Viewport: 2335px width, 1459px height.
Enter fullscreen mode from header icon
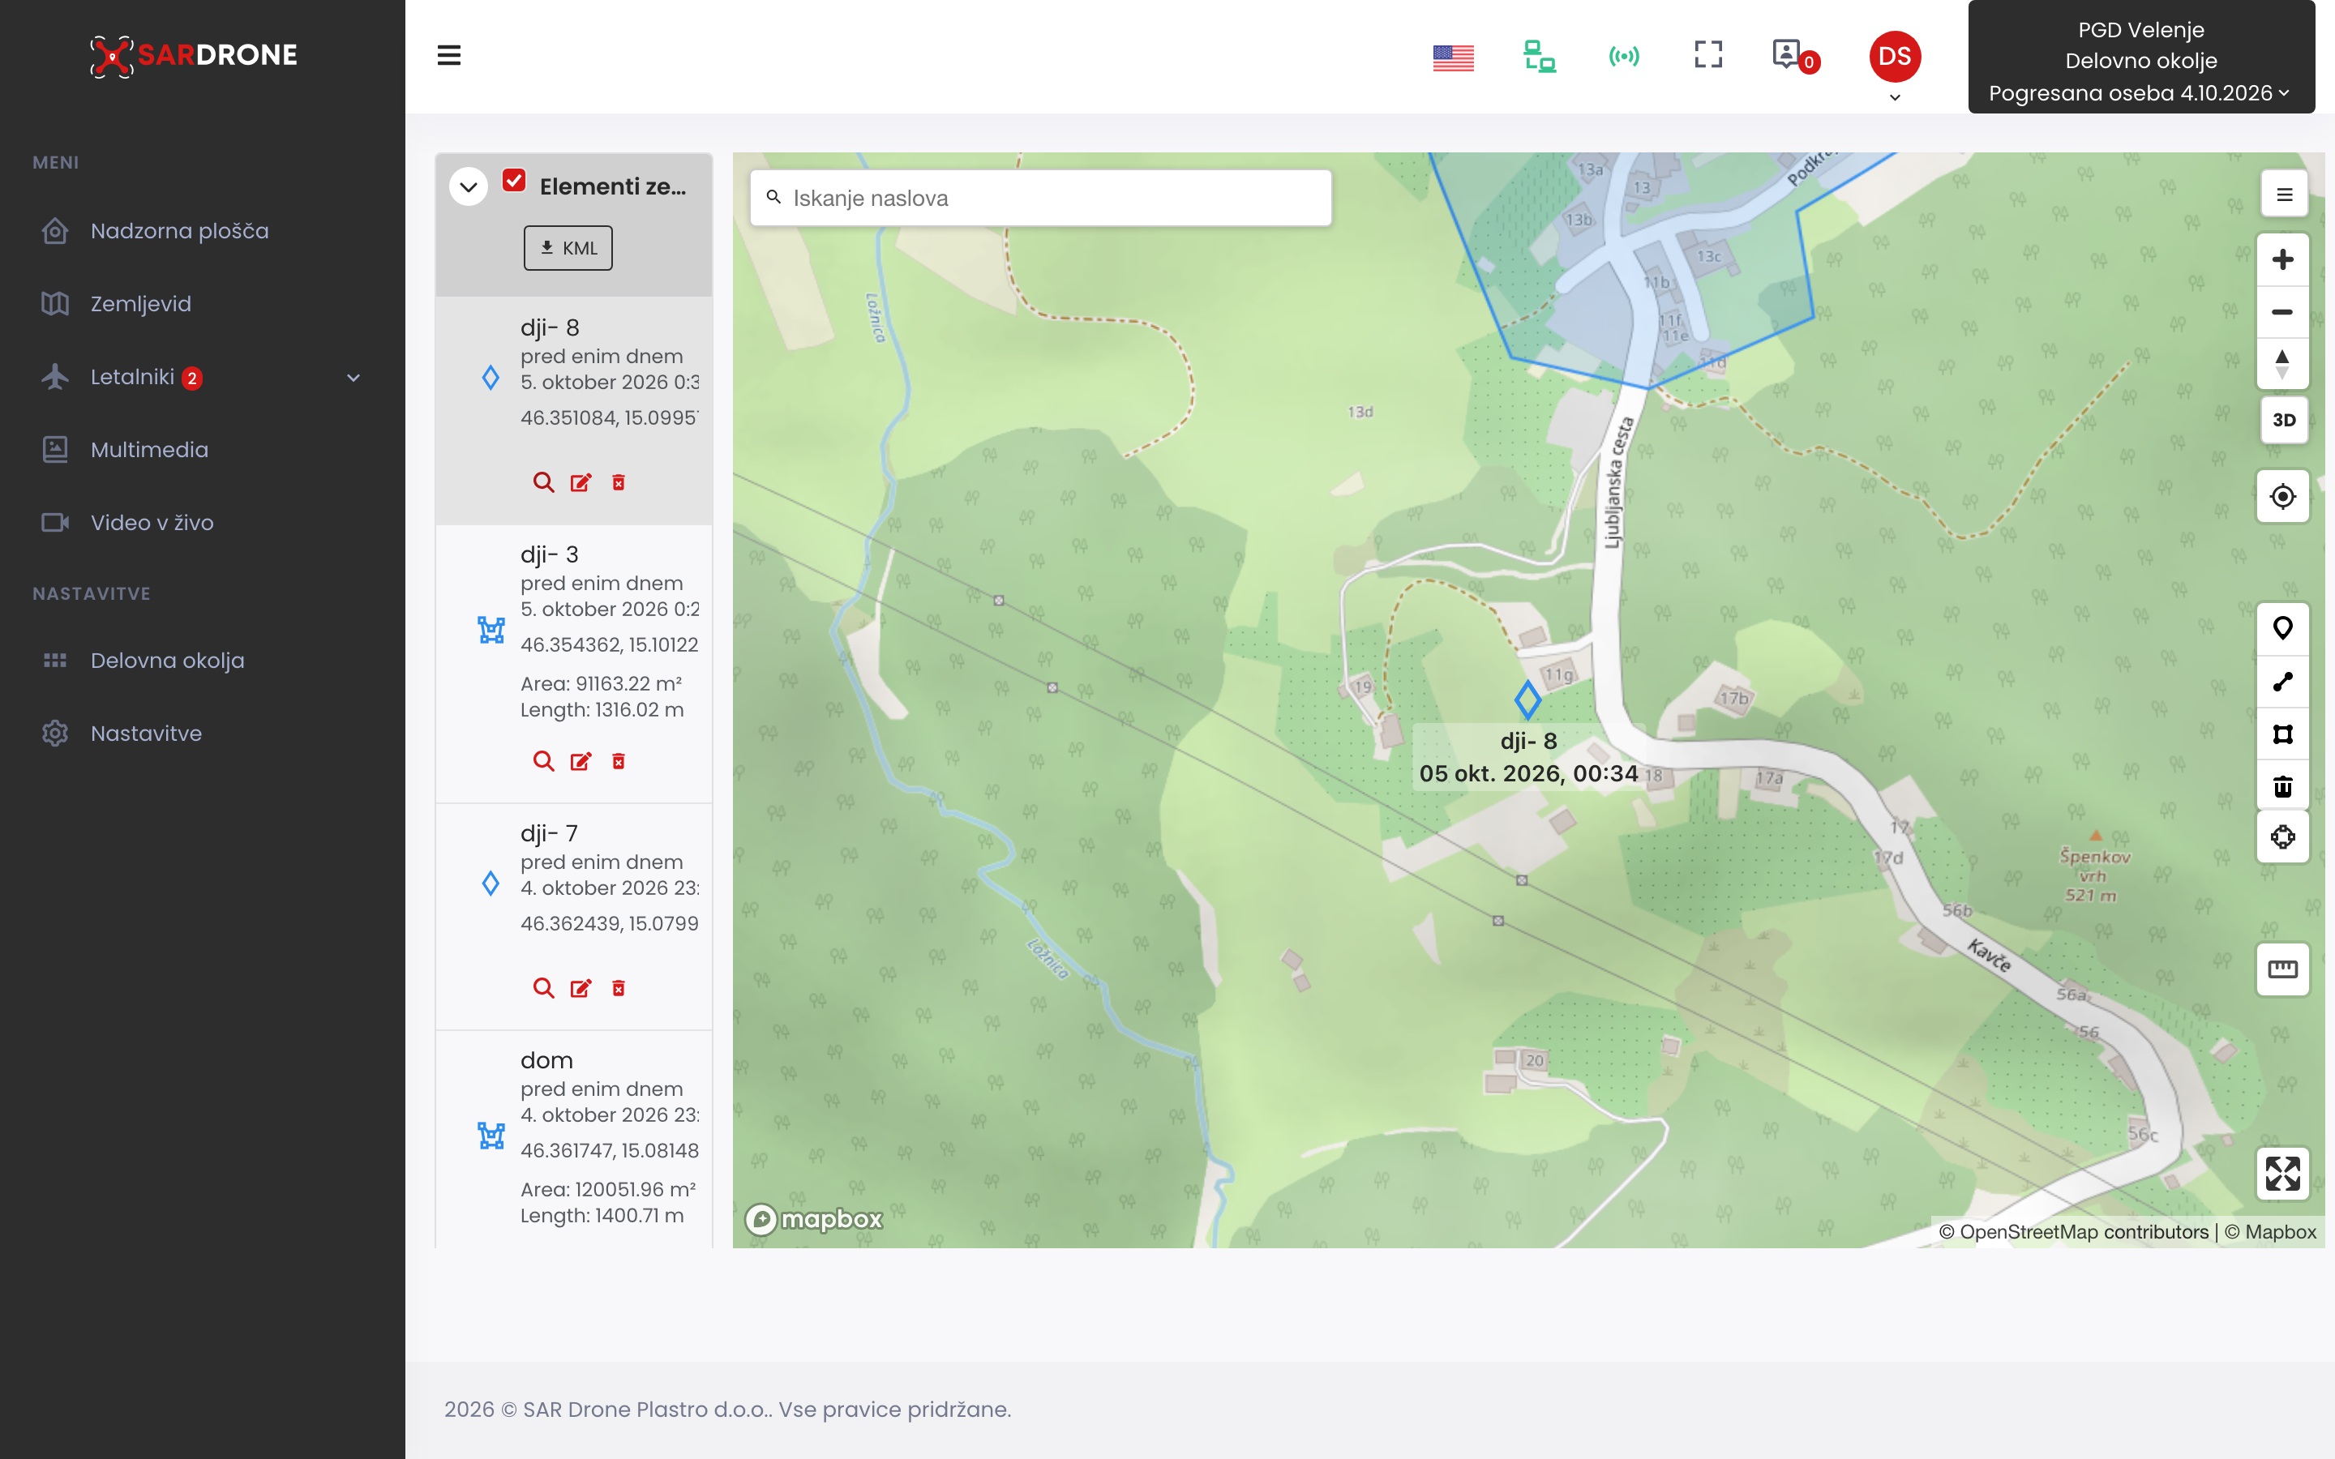(1707, 54)
